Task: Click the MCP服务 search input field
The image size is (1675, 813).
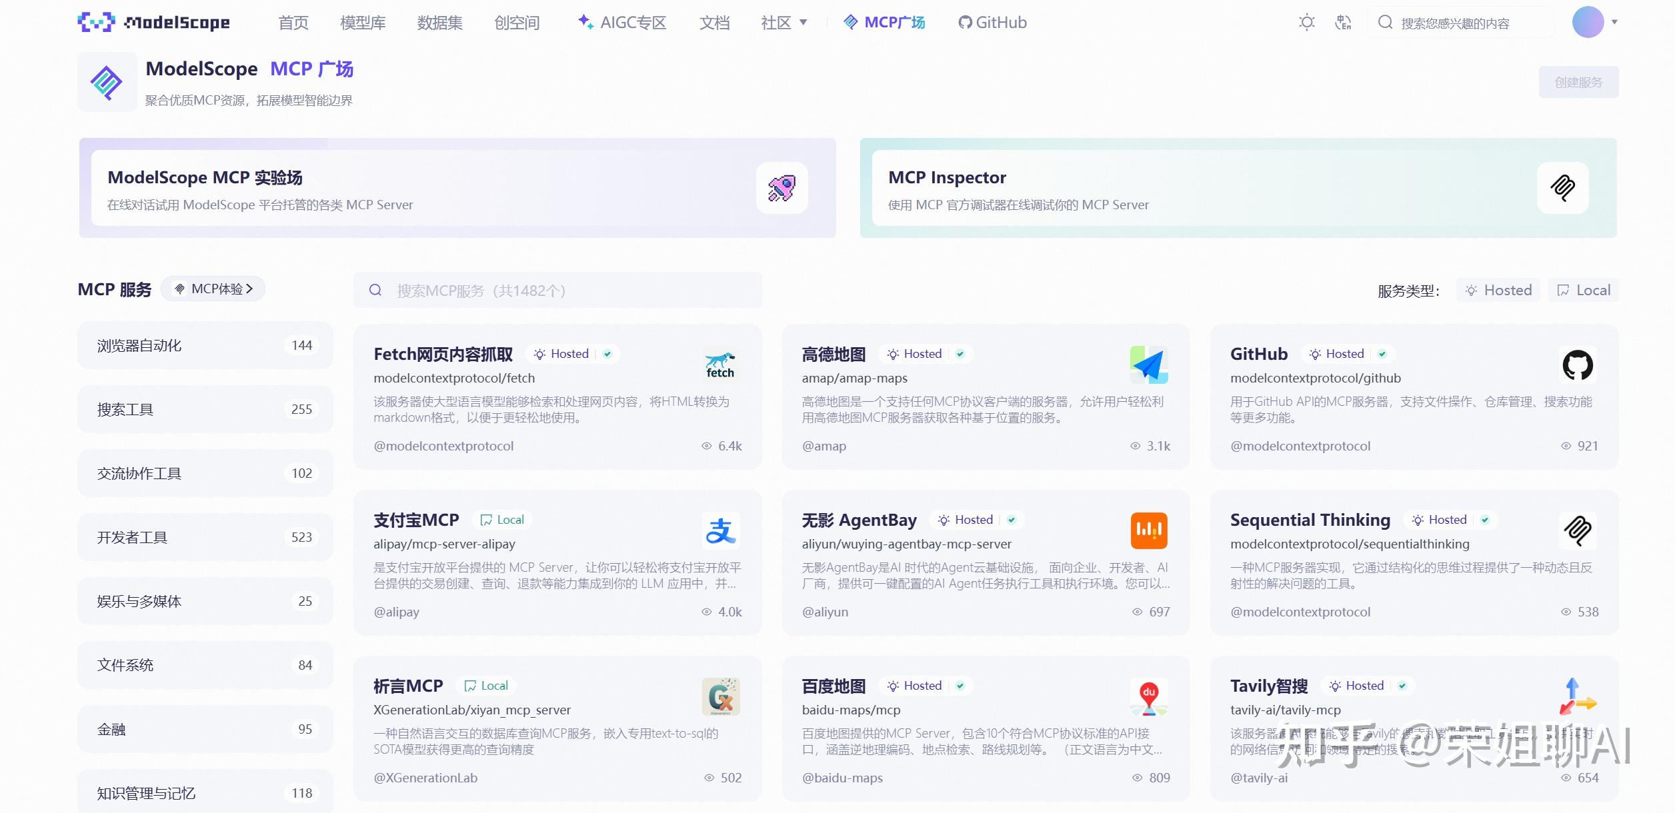Action: [558, 290]
